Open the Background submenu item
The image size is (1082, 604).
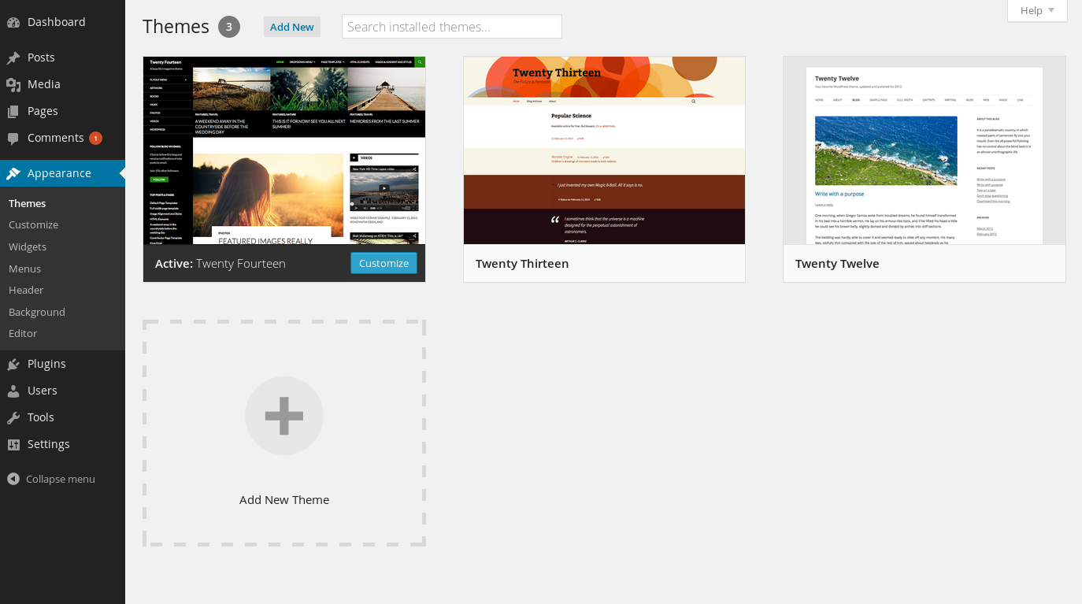[37, 312]
